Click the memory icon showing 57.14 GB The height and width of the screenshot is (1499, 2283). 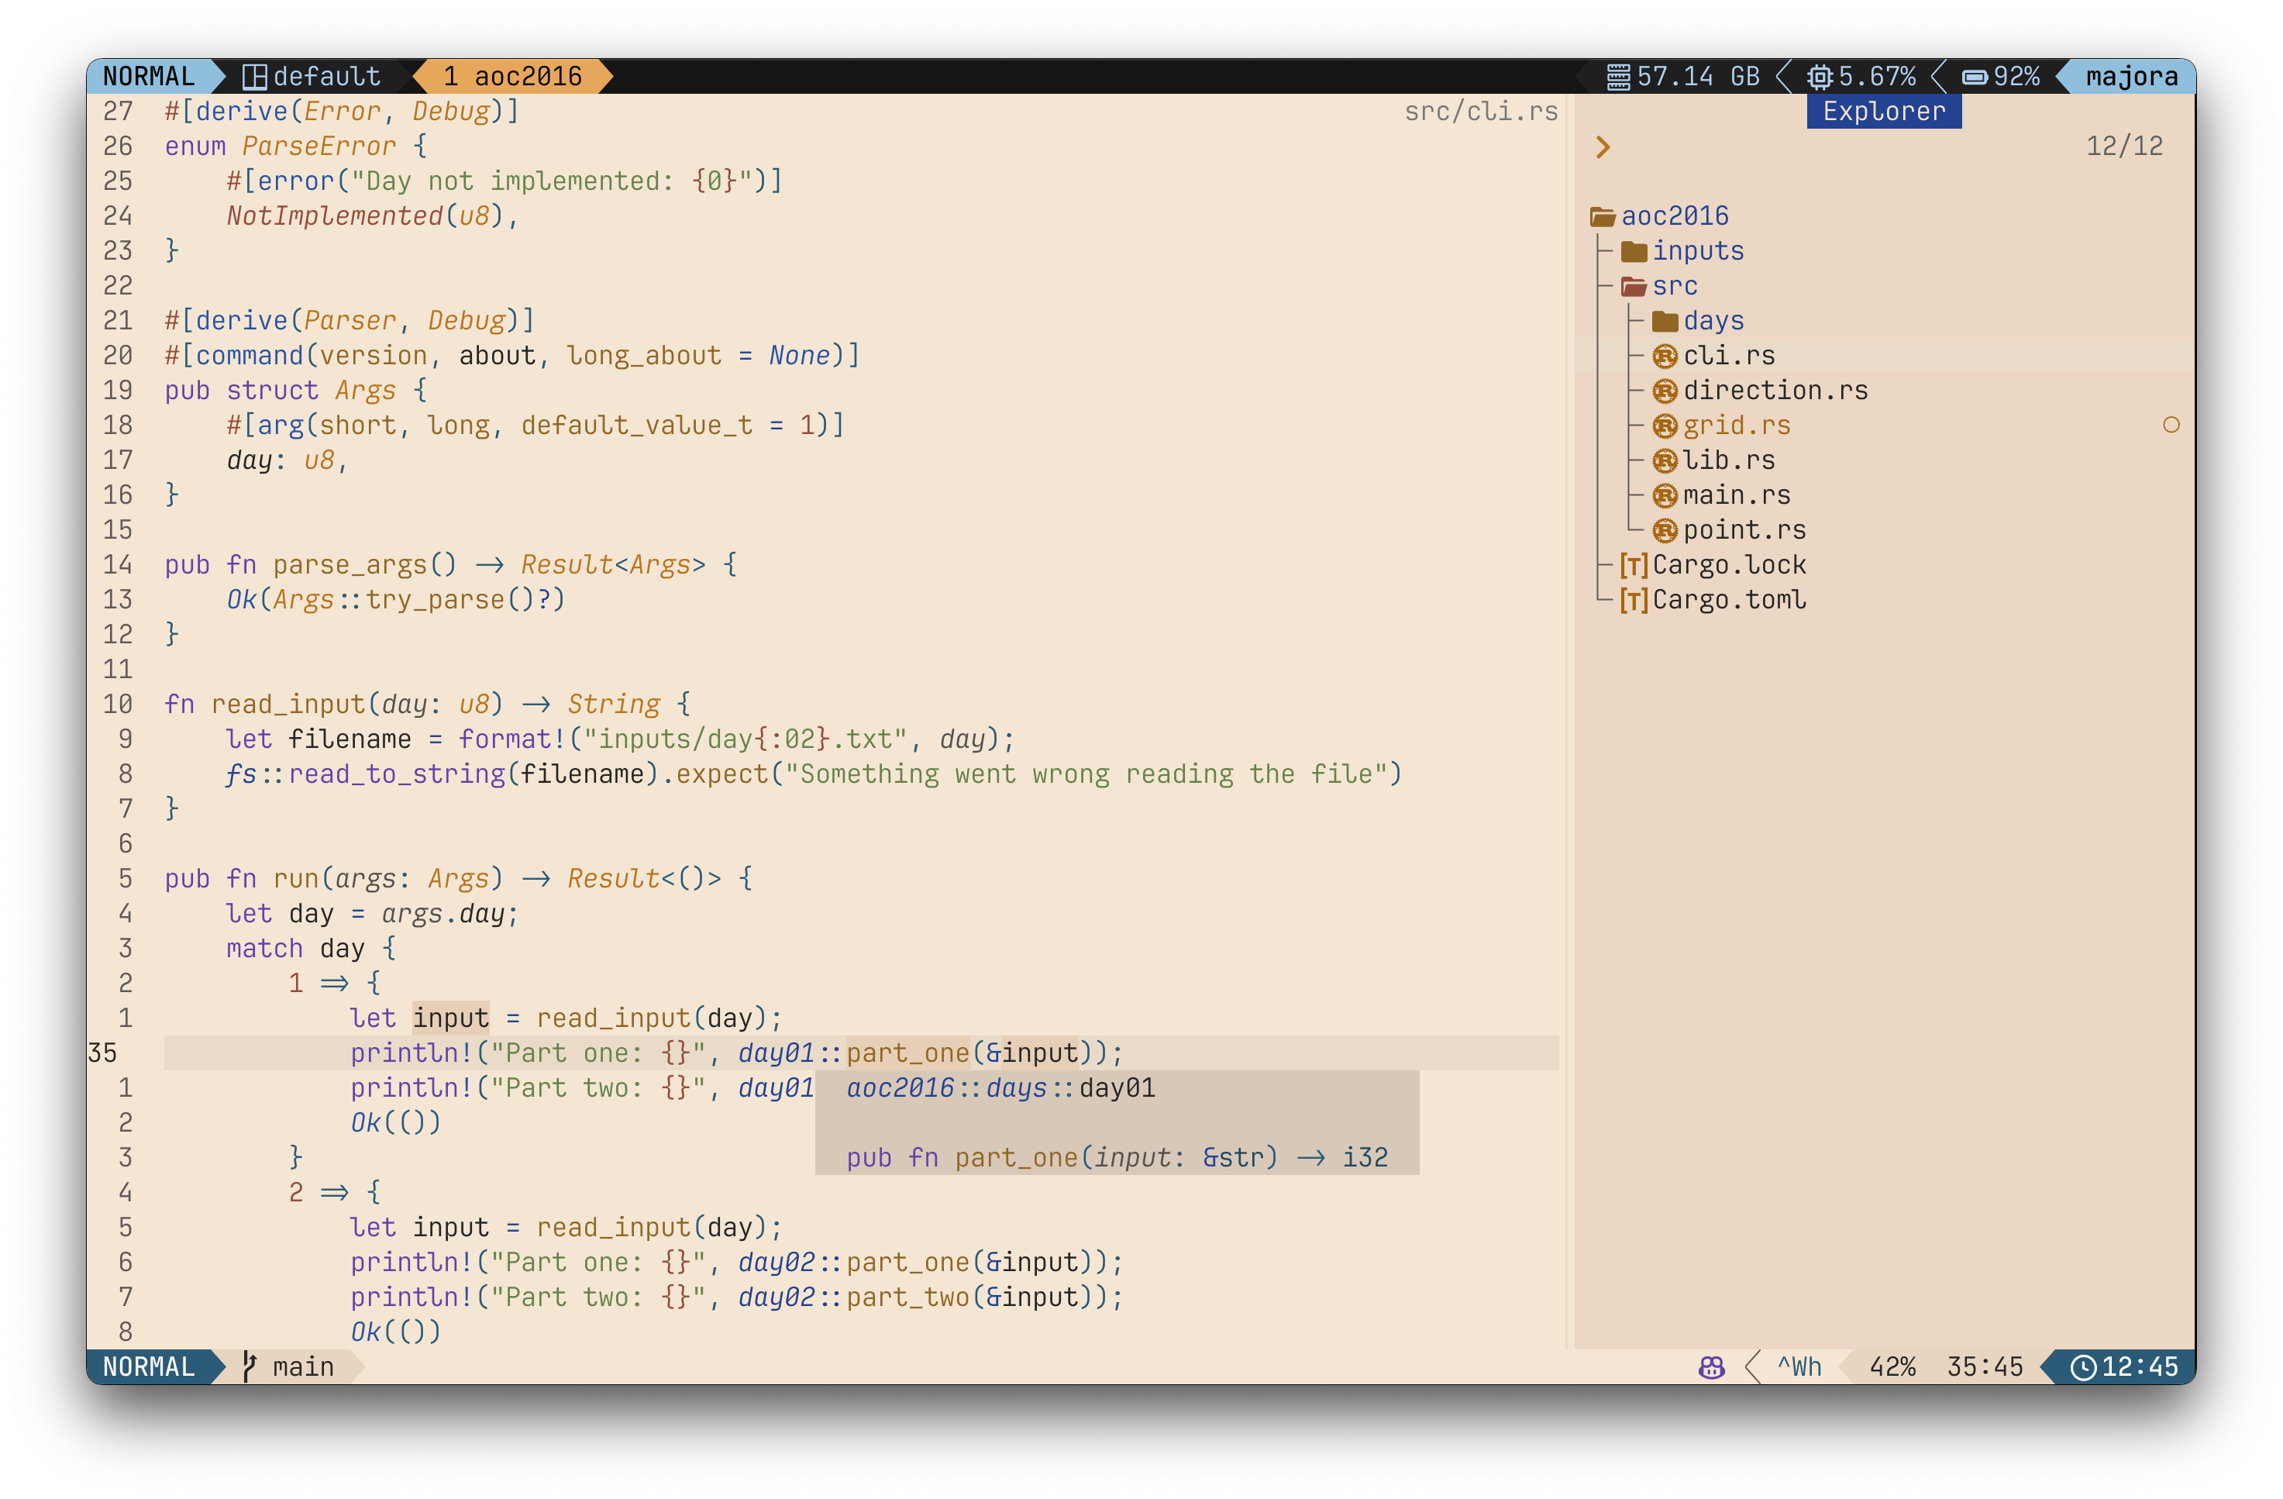1617,77
